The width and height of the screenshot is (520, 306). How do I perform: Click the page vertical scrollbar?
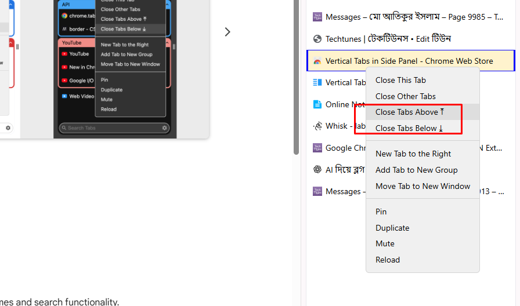(296, 77)
